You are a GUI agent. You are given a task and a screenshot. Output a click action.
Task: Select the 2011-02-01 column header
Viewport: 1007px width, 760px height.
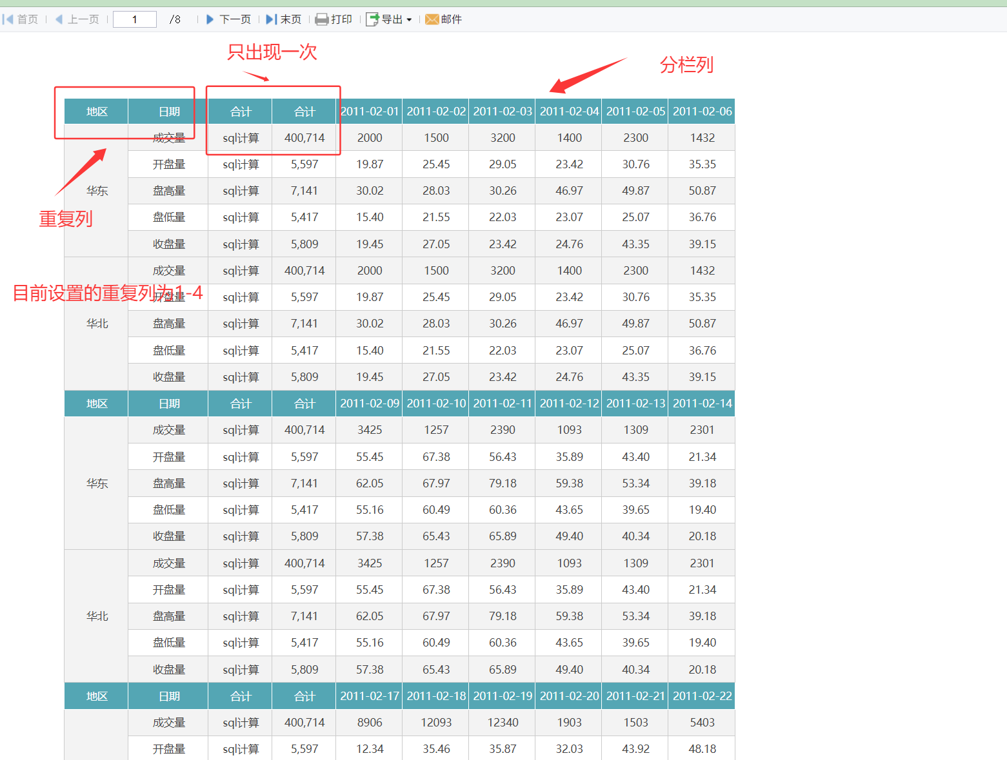click(x=370, y=112)
